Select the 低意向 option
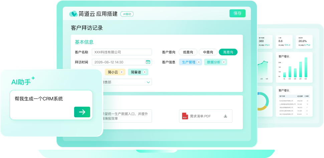 pyautogui.click(x=188, y=52)
